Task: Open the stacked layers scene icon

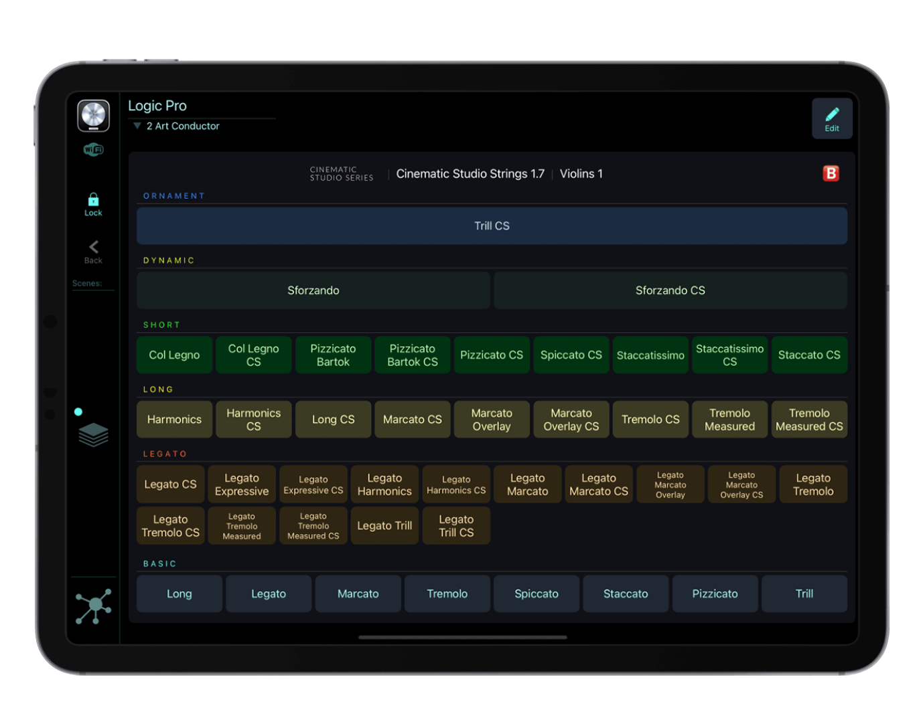Action: click(x=93, y=435)
